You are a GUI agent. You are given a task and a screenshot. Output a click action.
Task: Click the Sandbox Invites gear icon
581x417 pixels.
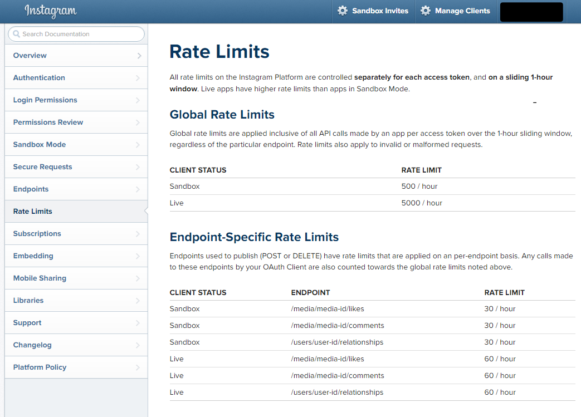(x=343, y=11)
